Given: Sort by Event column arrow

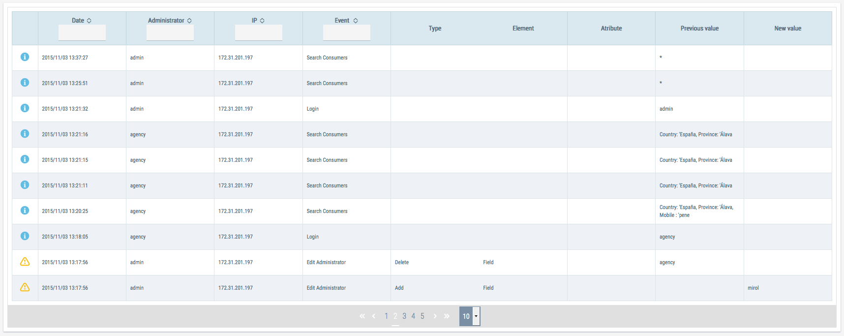Looking at the screenshot, I should click(x=356, y=21).
